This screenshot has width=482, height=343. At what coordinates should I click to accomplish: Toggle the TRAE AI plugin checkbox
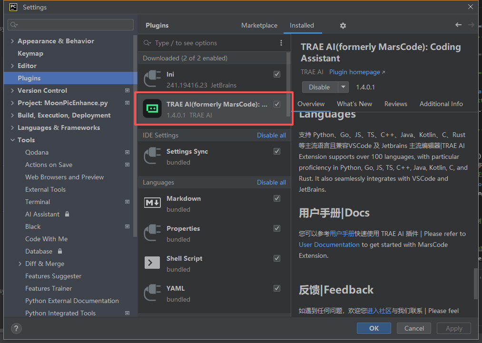(x=277, y=104)
